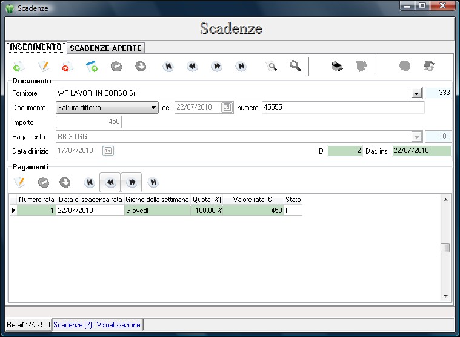This screenshot has width=460, height=337.
Task: Click the Giorno della settimana column header
Action: pyautogui.click(x=158, y=200)
